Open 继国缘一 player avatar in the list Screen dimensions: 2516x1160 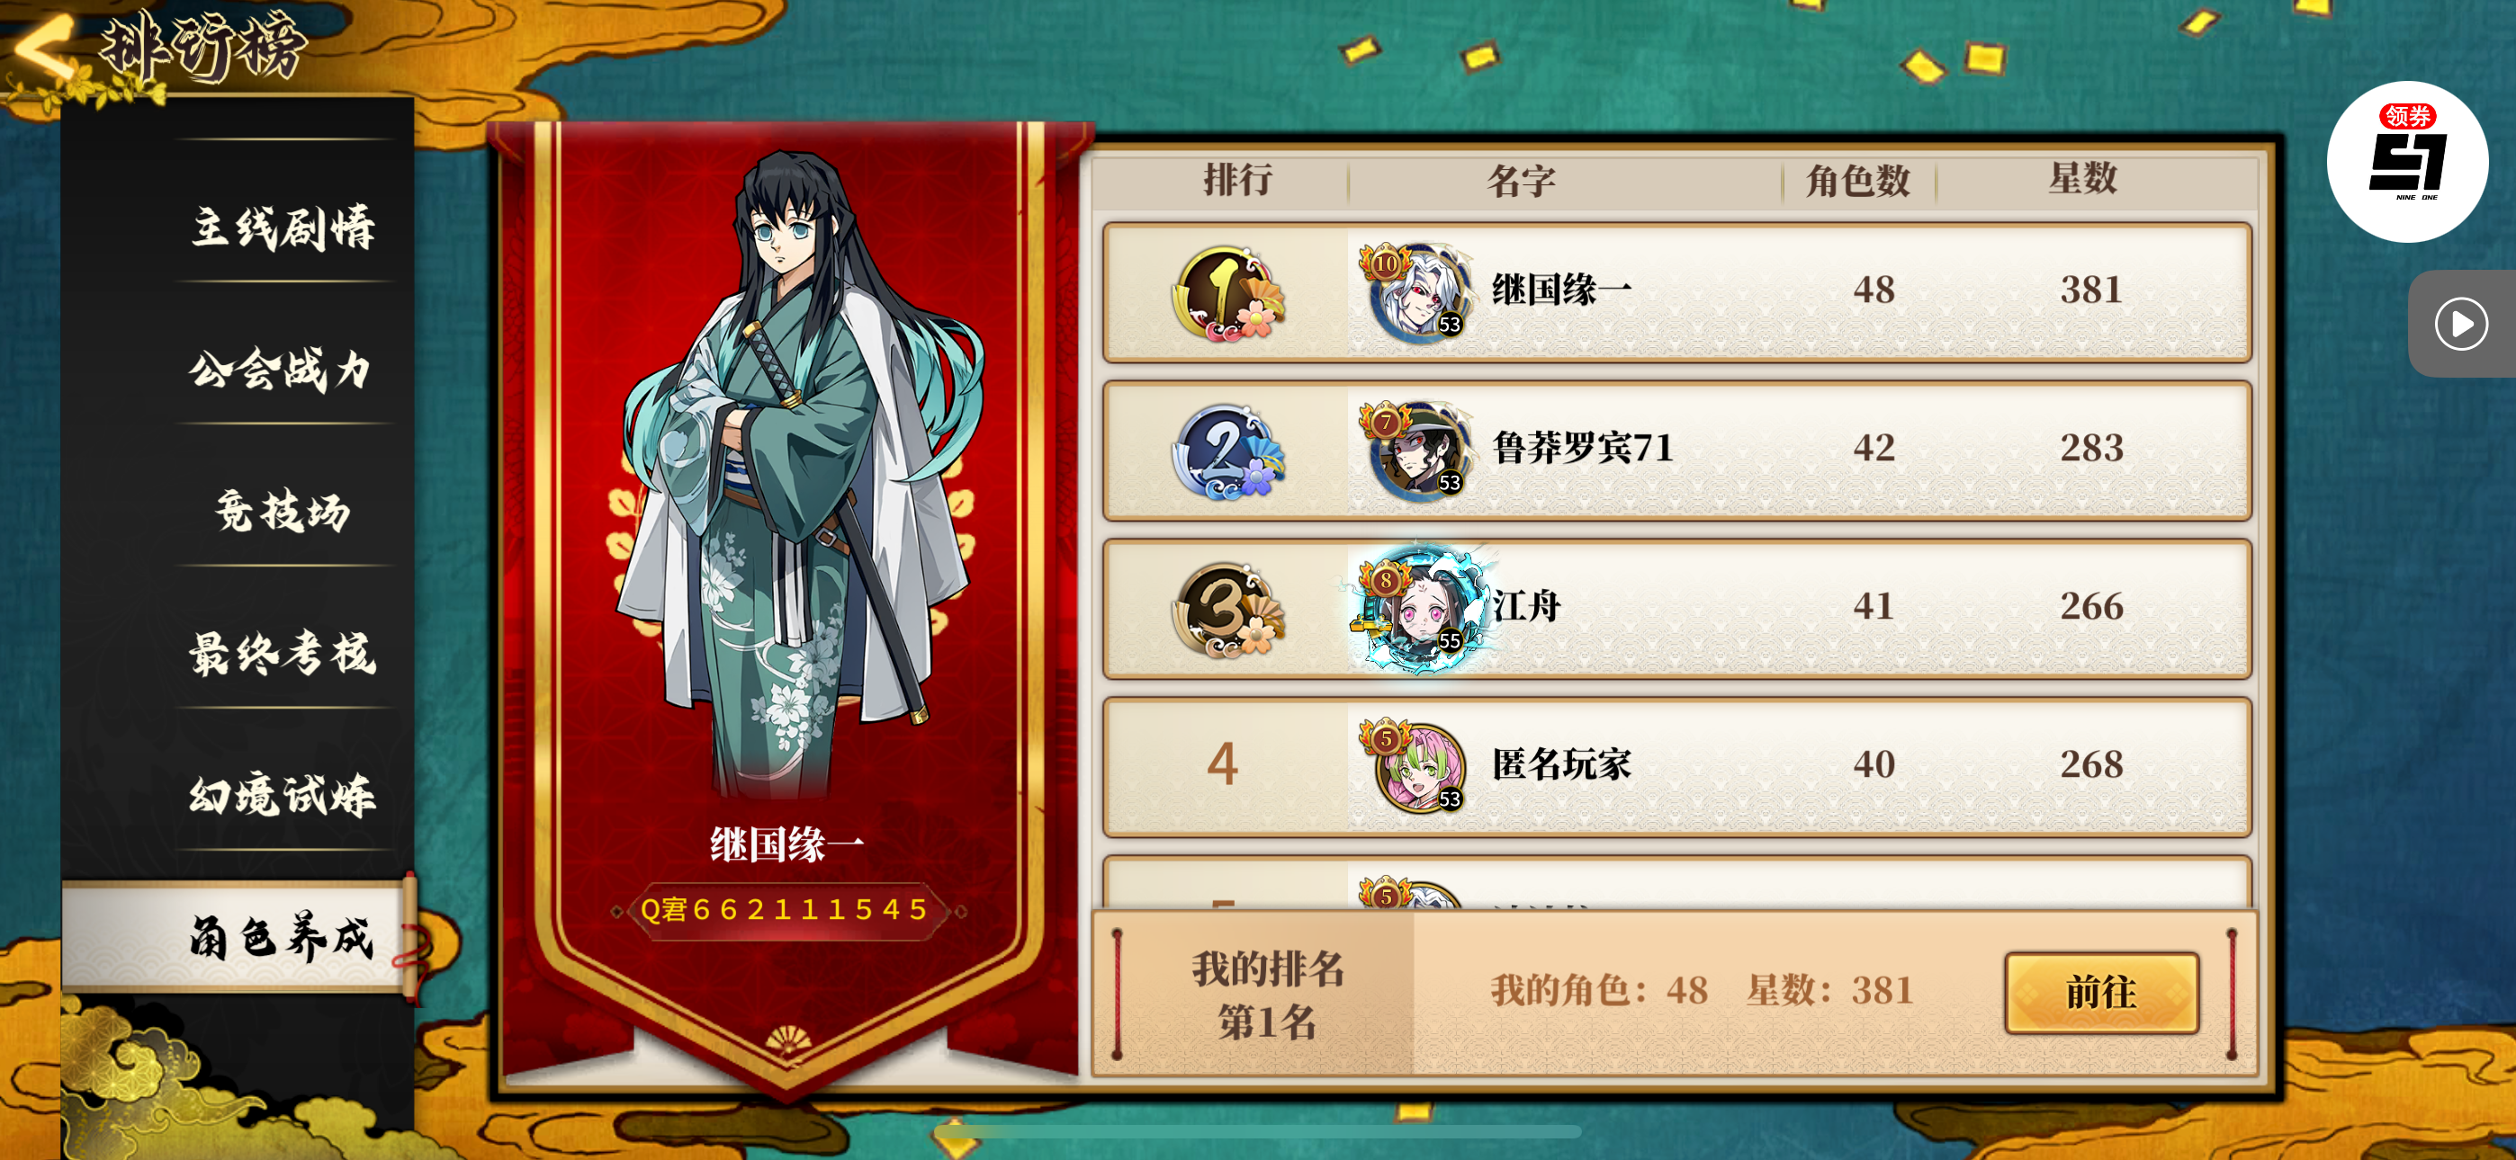[1417, 292]
